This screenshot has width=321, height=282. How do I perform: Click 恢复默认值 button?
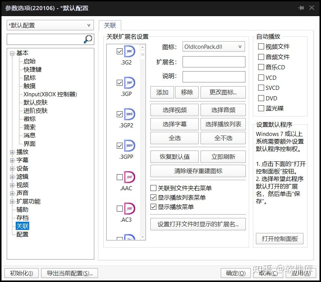coord(174,157)
